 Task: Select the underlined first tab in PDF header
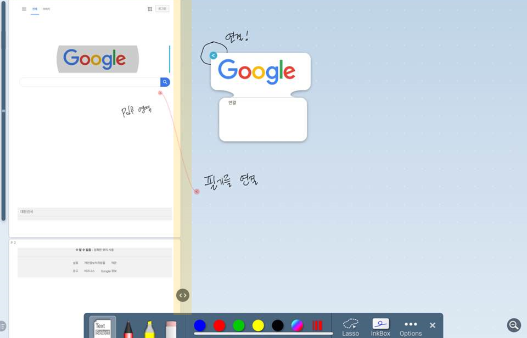click(35, 9)
